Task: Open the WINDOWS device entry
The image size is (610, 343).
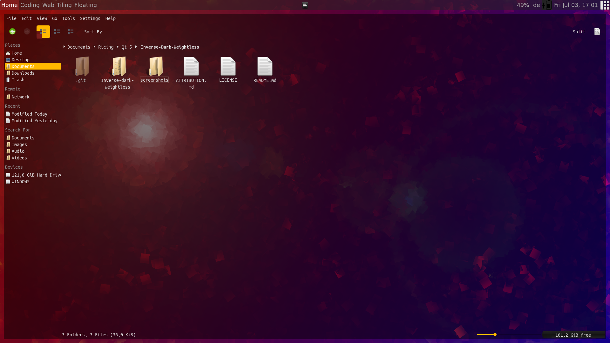Action: coord(20,182)
